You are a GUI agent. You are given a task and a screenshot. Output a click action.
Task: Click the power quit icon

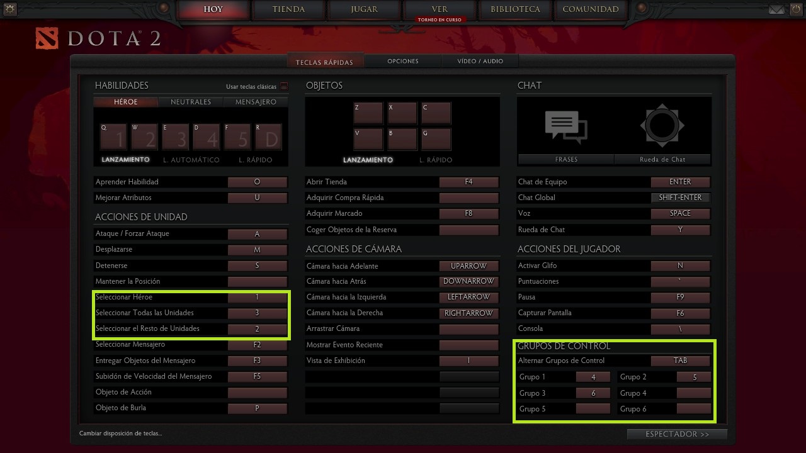point(797,9)
